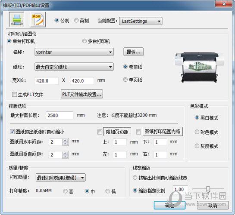Open the printer name vprinter dropdown

[74, 52]
